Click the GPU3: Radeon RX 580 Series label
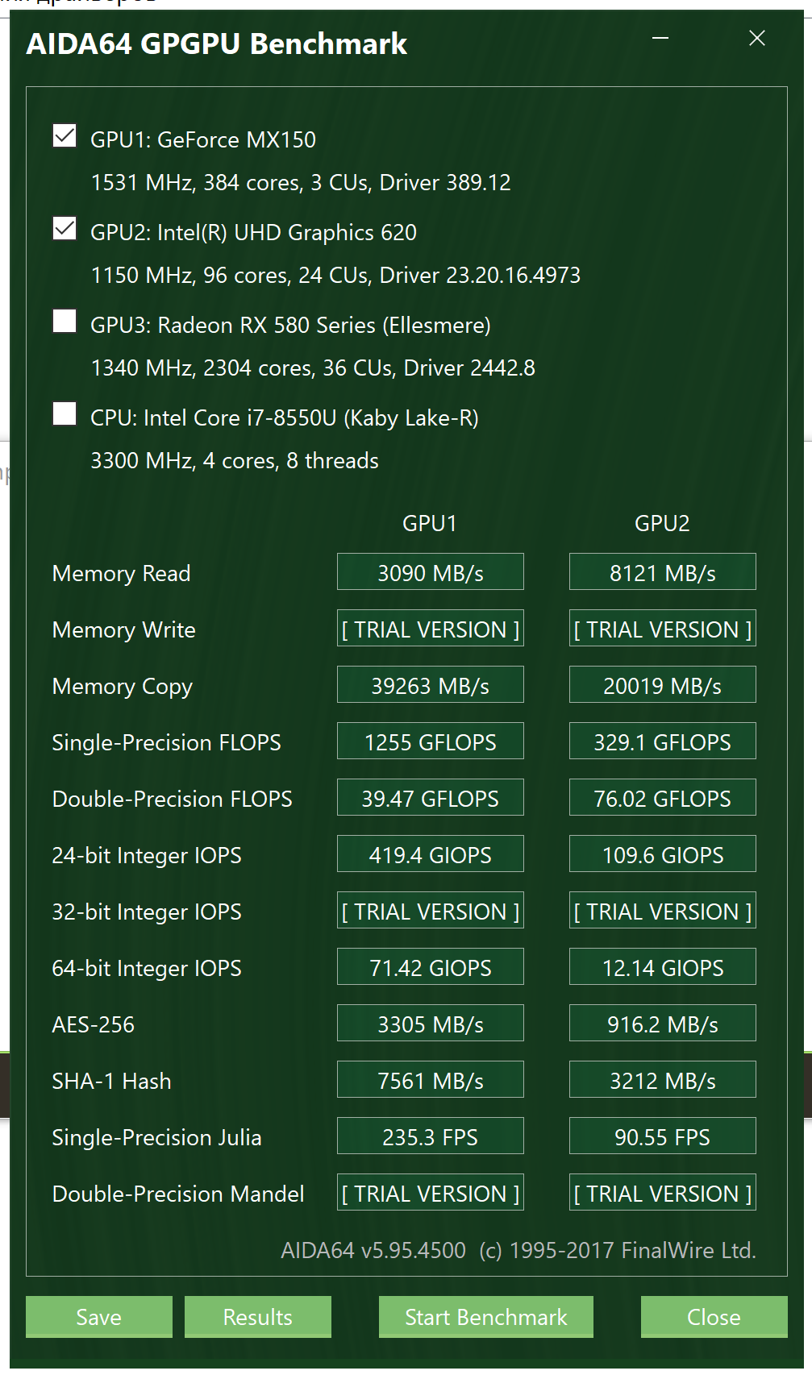The width and height of the screenshot is (812, 1379). (290, 325)
